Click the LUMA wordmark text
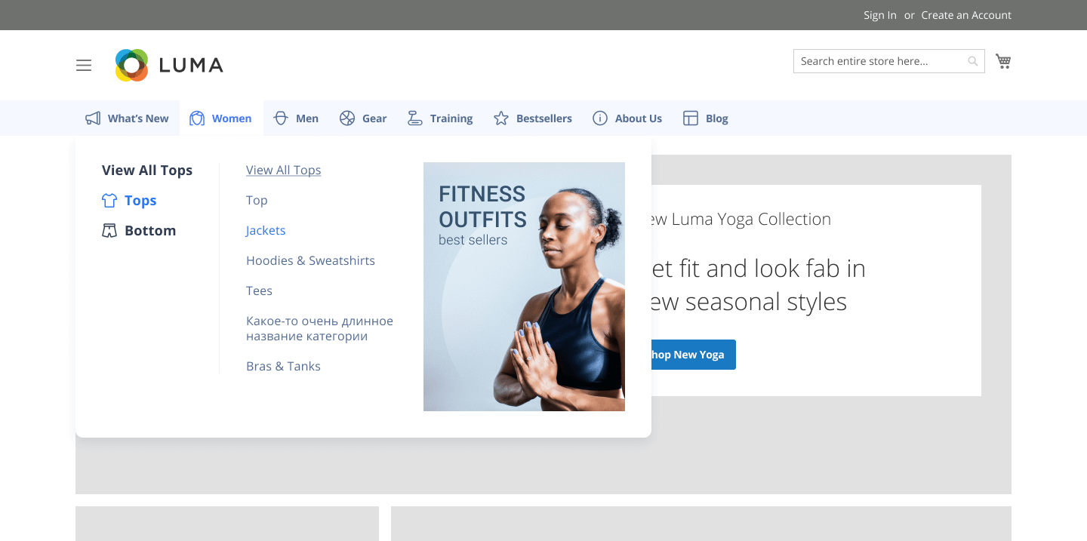Viewport: 1087px width, 541px height. click(x=191, y=66)
